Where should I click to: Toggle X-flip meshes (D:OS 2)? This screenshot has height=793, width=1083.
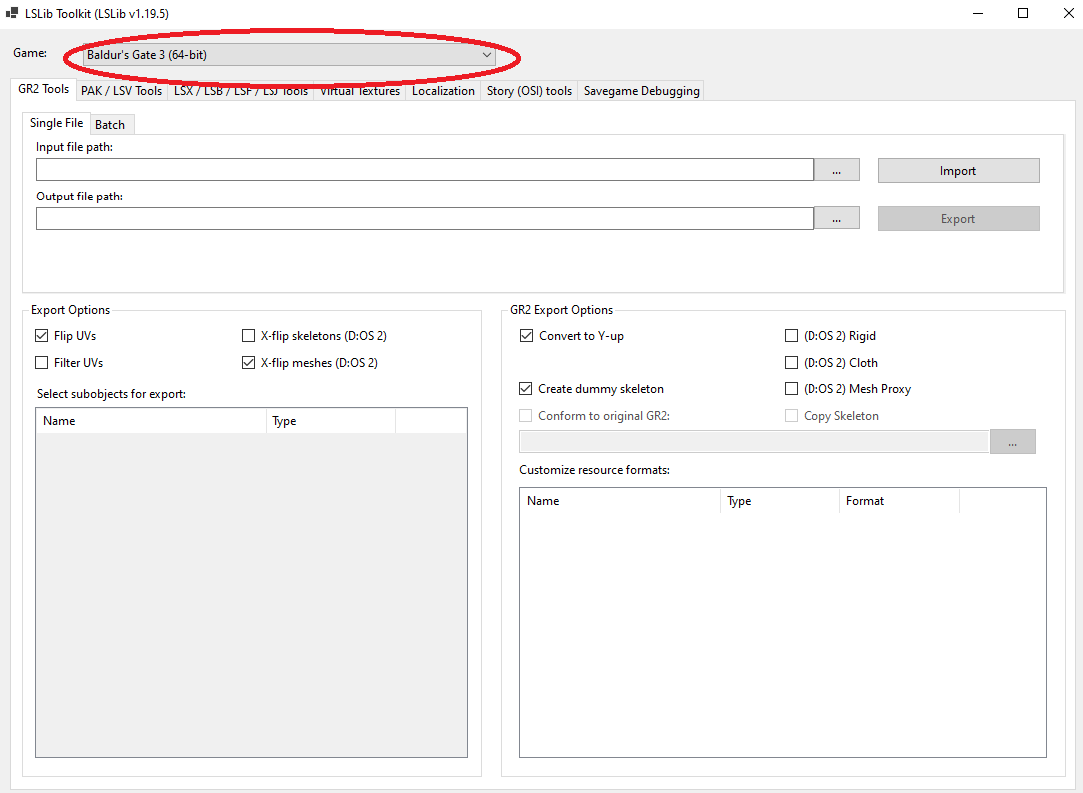click(x=248, y=362)
